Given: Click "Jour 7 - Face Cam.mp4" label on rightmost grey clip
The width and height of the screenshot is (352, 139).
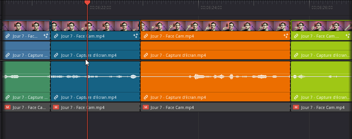Looking at the screenshot, I should 323,107.
